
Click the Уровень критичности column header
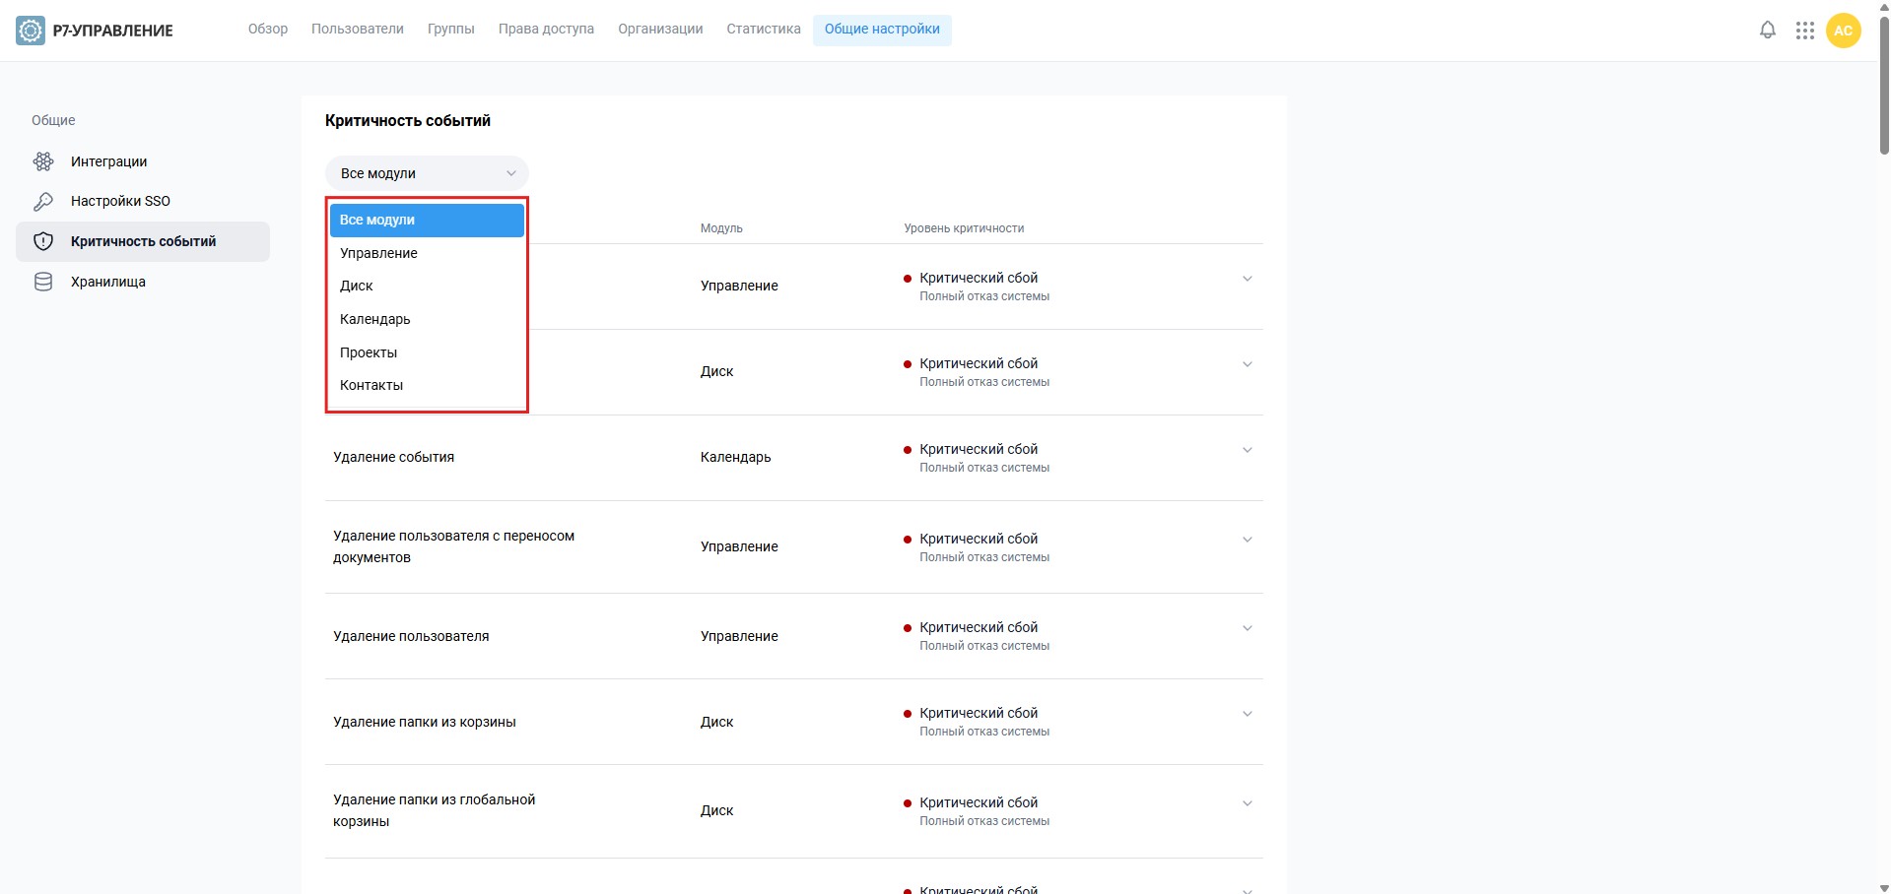[964, 228]
